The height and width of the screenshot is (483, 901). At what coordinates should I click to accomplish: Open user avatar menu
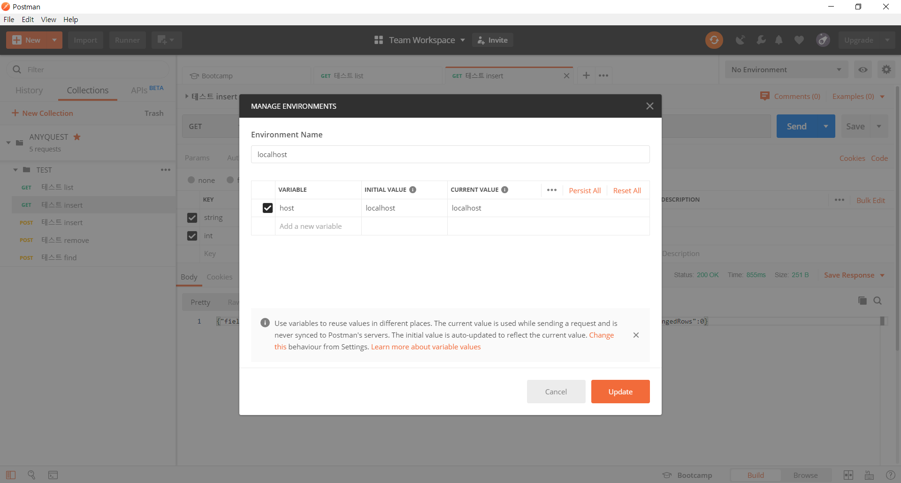823,40
